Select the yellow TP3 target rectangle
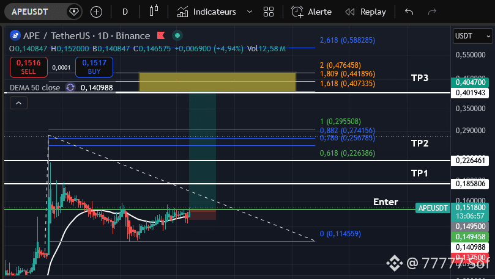The width and height of the screenshot is (495, 279). pos(217,82)
